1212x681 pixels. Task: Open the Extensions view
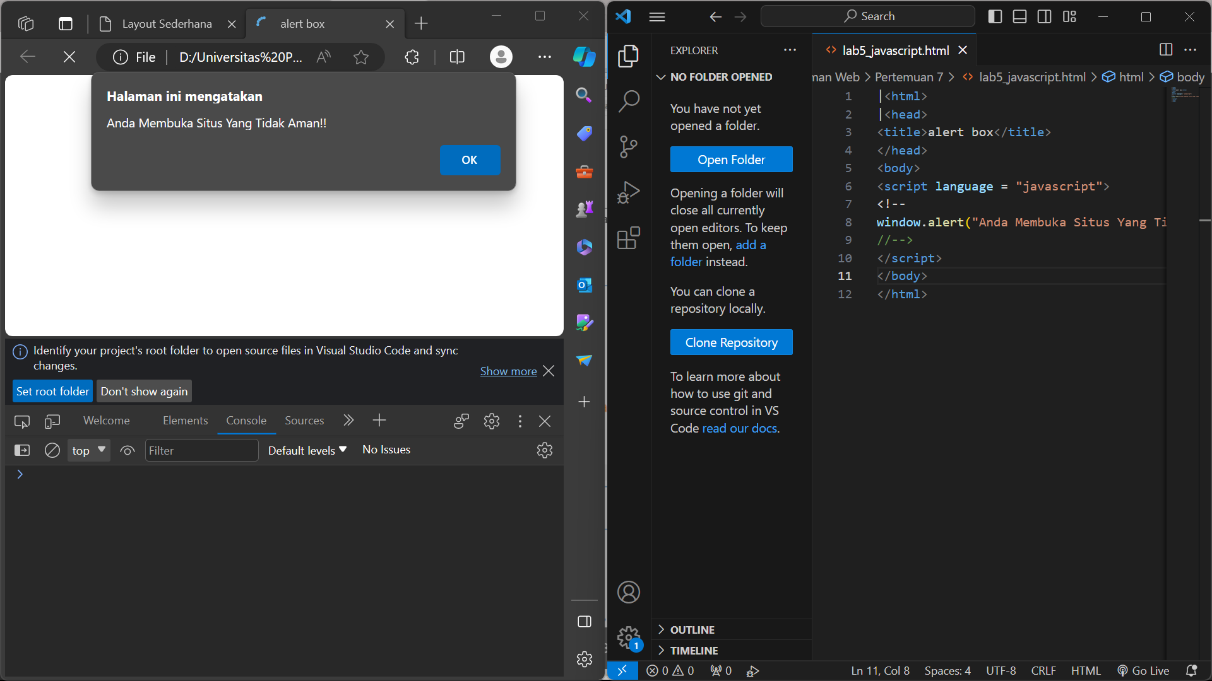click(629, 238)
